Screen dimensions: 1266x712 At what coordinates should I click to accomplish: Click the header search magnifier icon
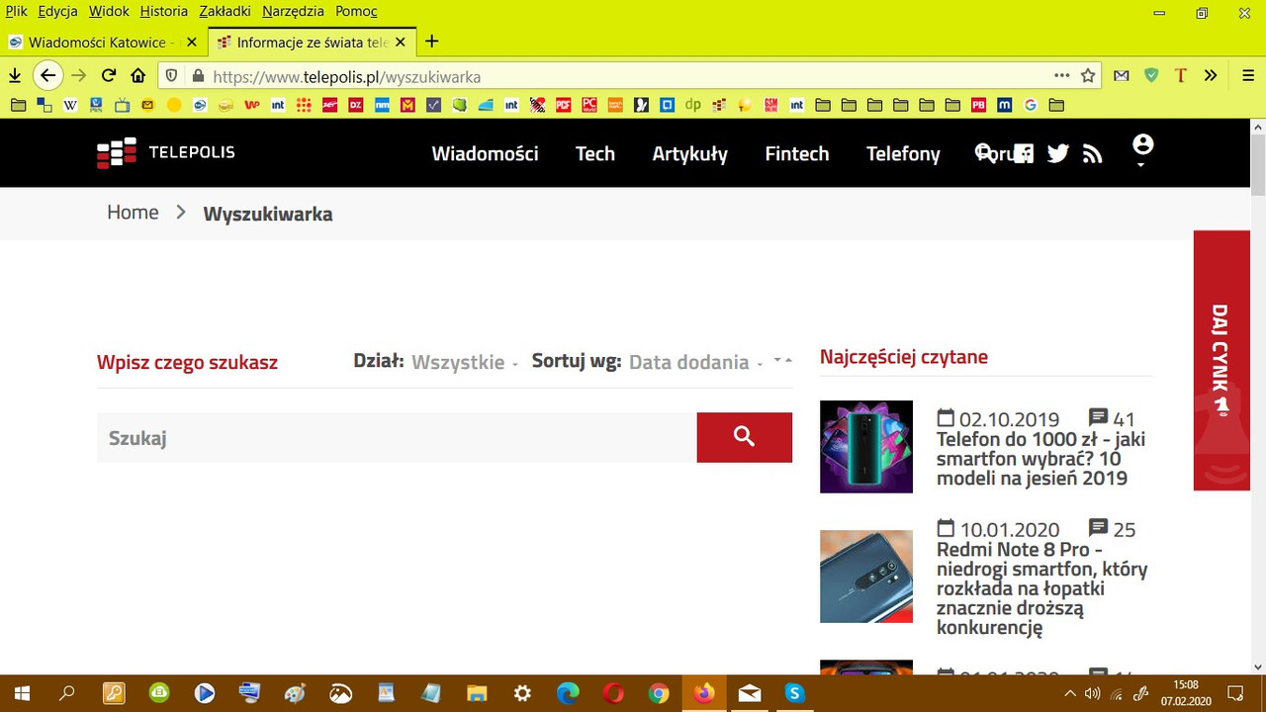pos(985,152)
